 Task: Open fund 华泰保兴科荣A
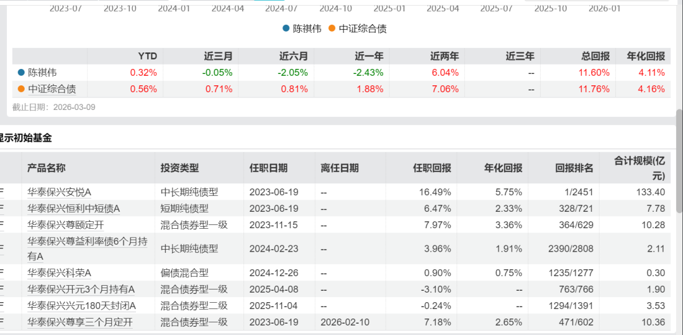[x=59, y=273]
